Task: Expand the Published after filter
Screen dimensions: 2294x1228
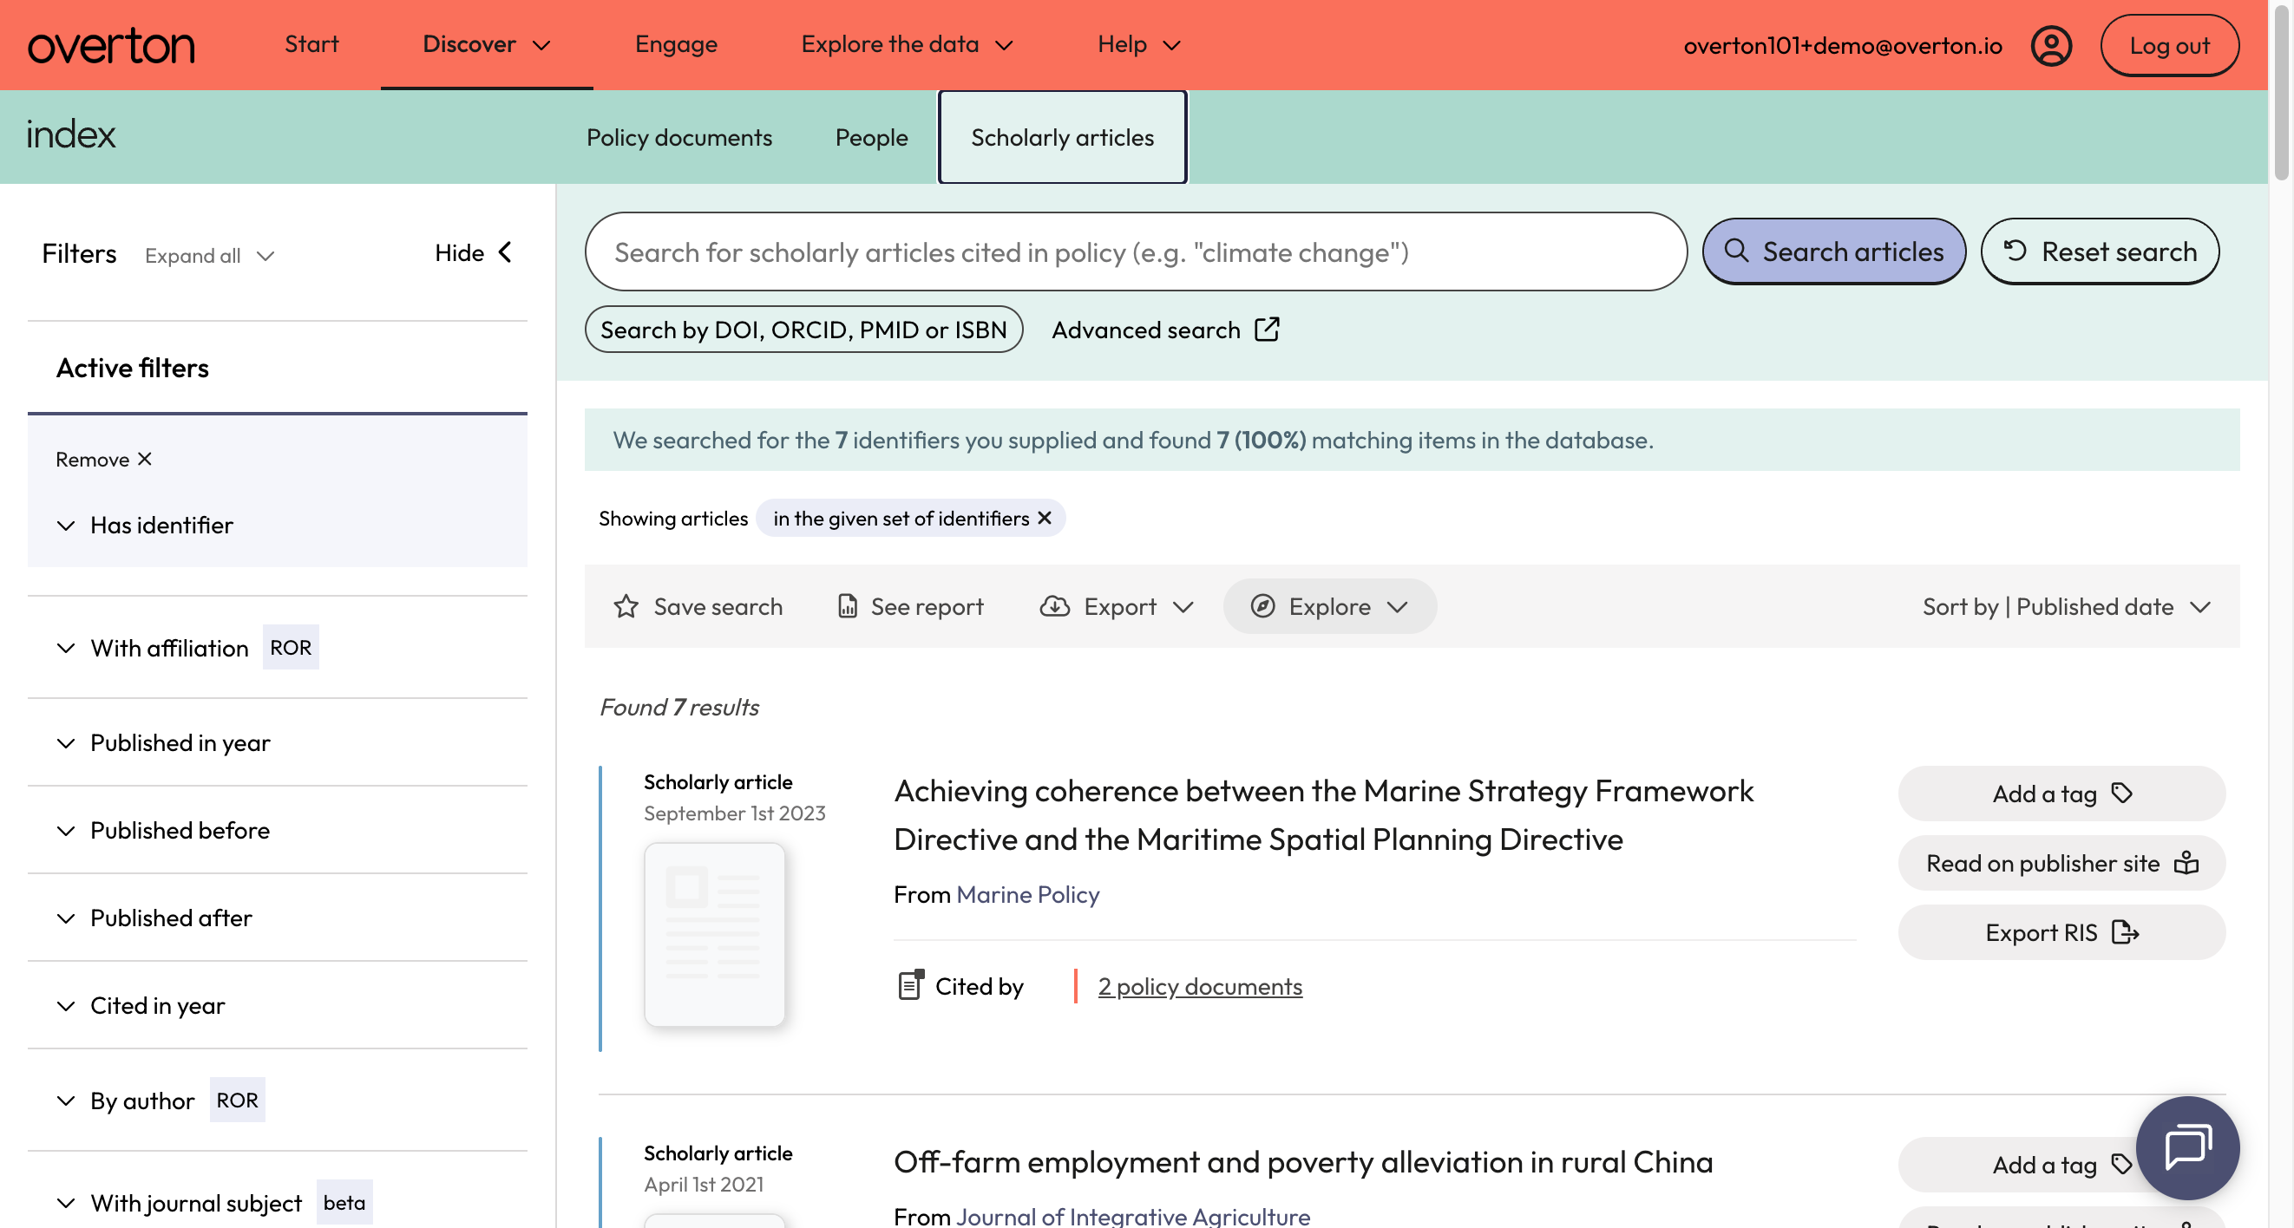Action: [x=154, y=918]
